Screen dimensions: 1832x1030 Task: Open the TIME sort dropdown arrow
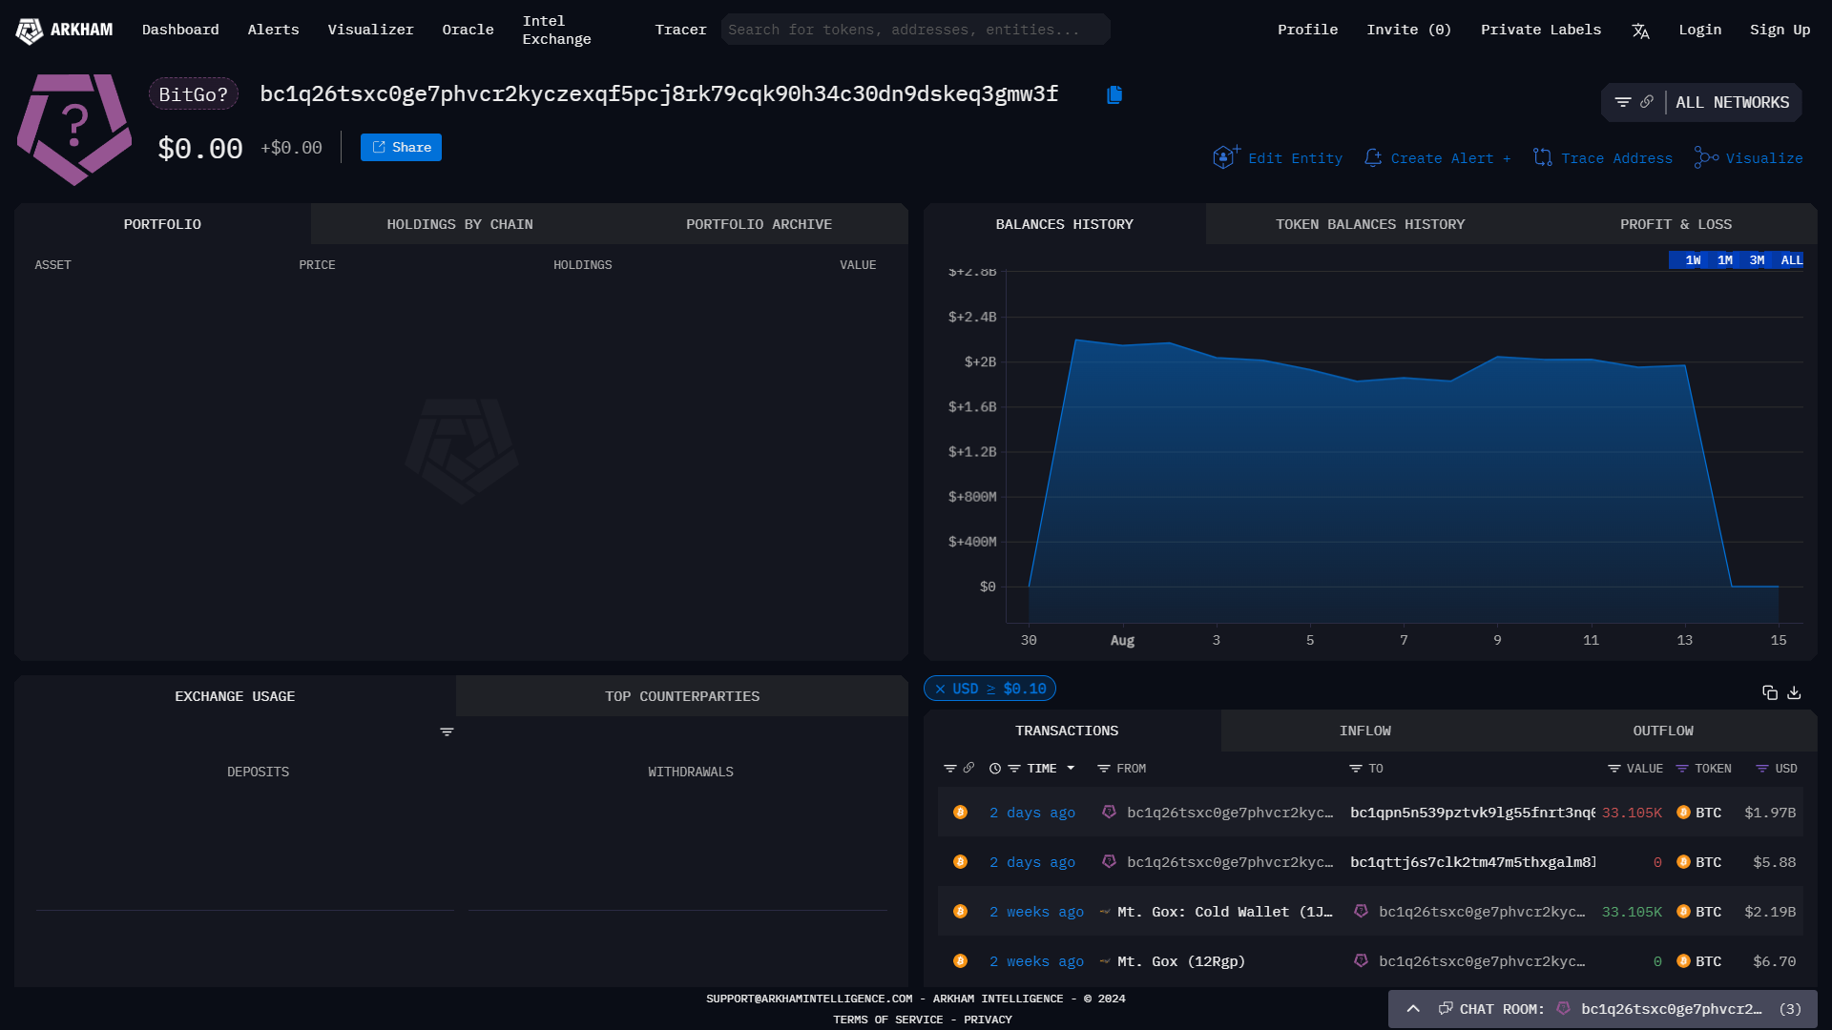[1071, 769]
